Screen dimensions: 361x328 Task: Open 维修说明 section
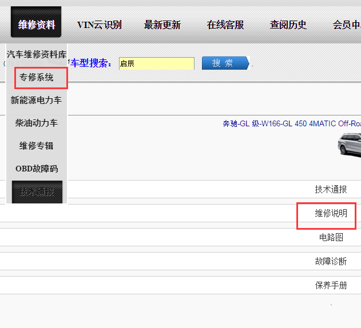click(x=331, y=213)
